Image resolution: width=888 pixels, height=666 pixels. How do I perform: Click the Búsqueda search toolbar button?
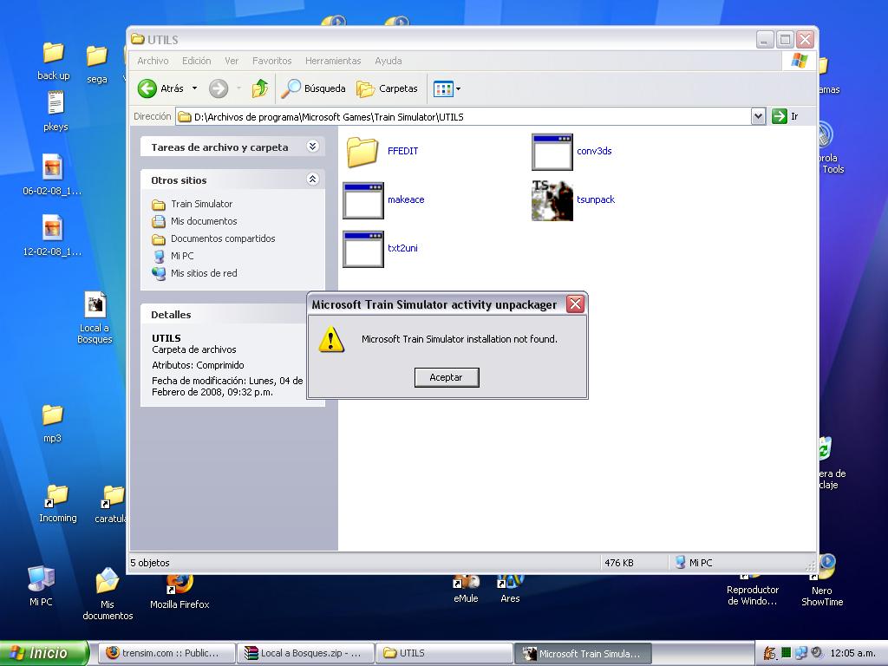click(314, 88)
